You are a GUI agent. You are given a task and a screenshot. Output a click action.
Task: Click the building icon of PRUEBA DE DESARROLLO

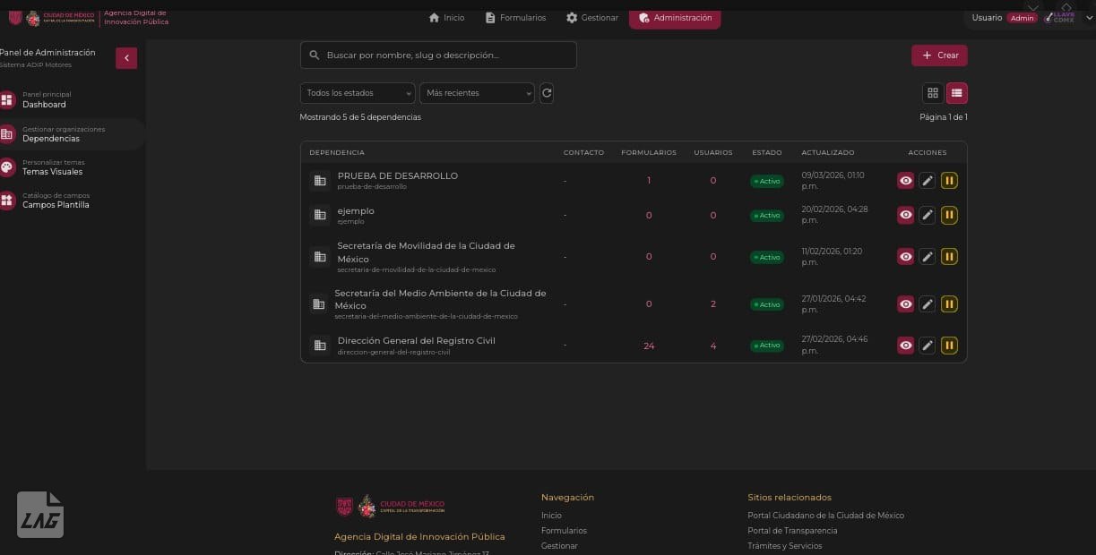click(319, 181)
